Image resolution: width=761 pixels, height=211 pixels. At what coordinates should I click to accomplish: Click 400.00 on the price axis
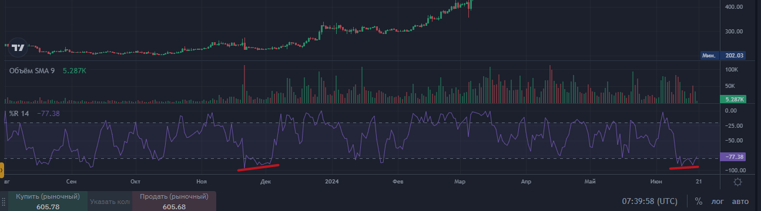(735, 7)
